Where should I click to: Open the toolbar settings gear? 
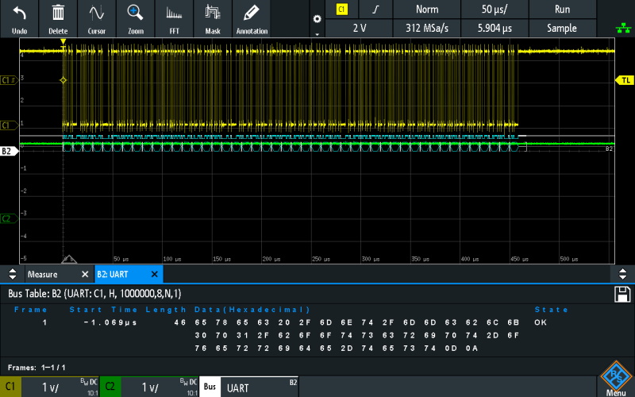click(317, 19)
